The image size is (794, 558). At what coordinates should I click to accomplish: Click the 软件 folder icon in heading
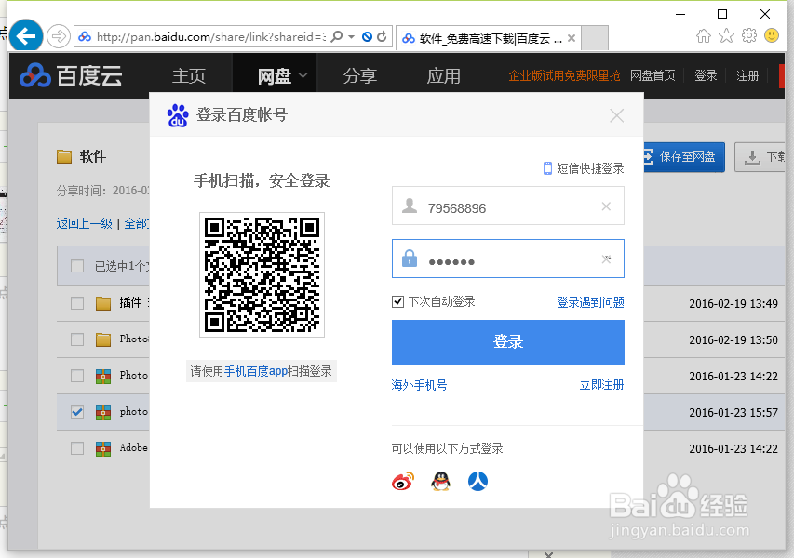(64, 157)
